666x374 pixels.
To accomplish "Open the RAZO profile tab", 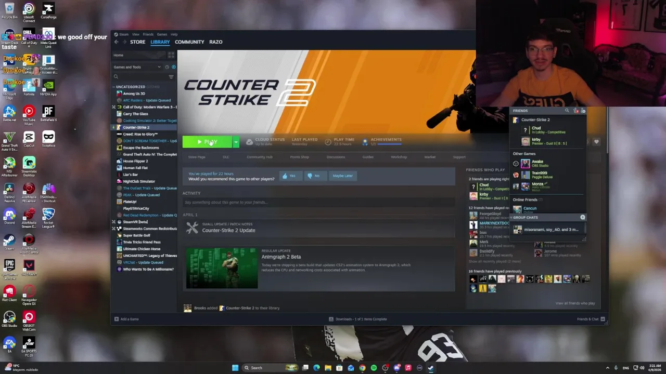I will [x=216, y=42].
